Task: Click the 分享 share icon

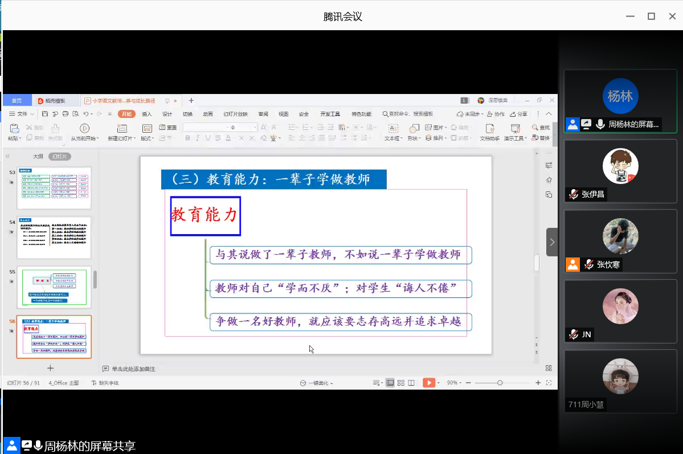Action: pyautogui.click(x=519, y=114)
